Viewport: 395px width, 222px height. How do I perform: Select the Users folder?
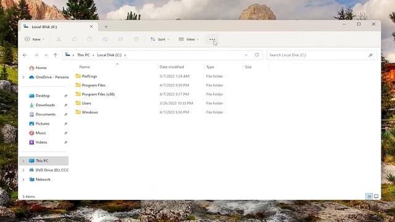(x=83, y=103)
